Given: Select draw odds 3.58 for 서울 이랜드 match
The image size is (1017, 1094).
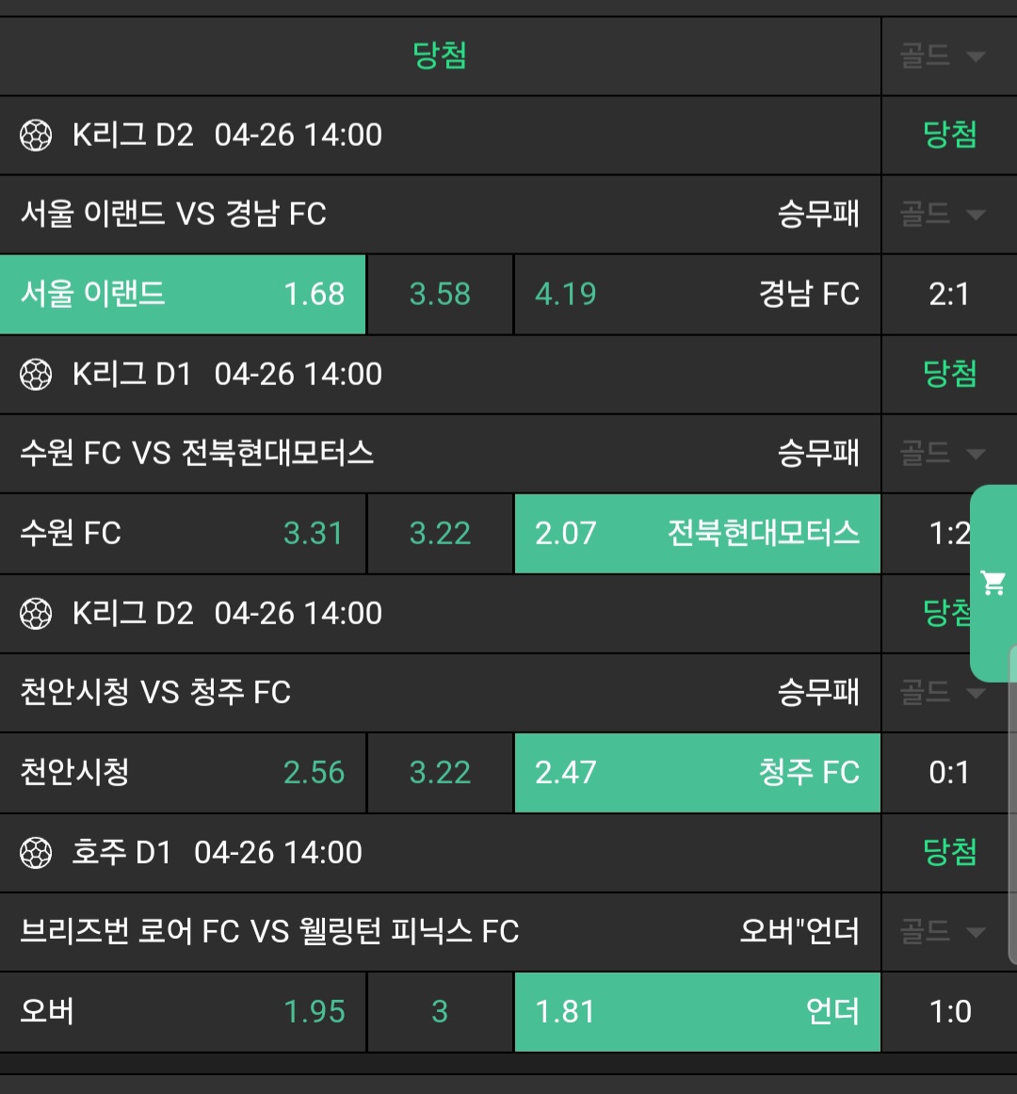Looking at the screenshot, I should click(440, 294).
